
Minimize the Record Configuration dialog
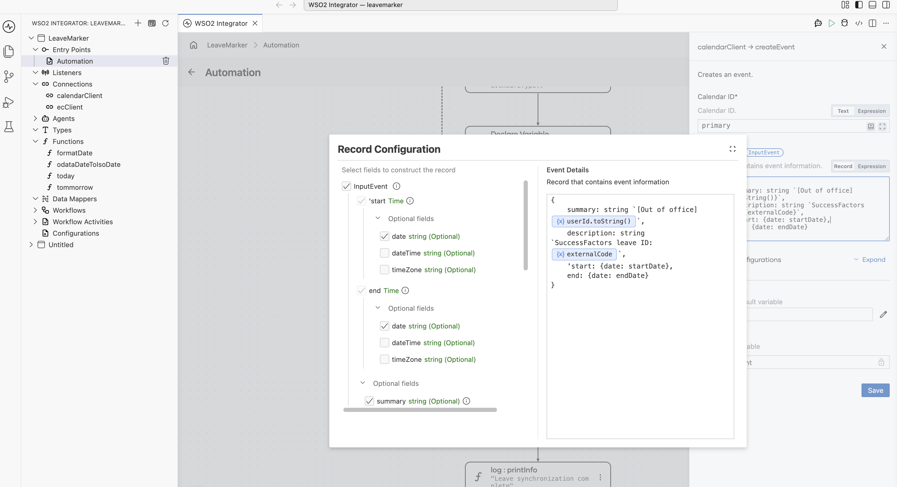(x=732, y=149)
